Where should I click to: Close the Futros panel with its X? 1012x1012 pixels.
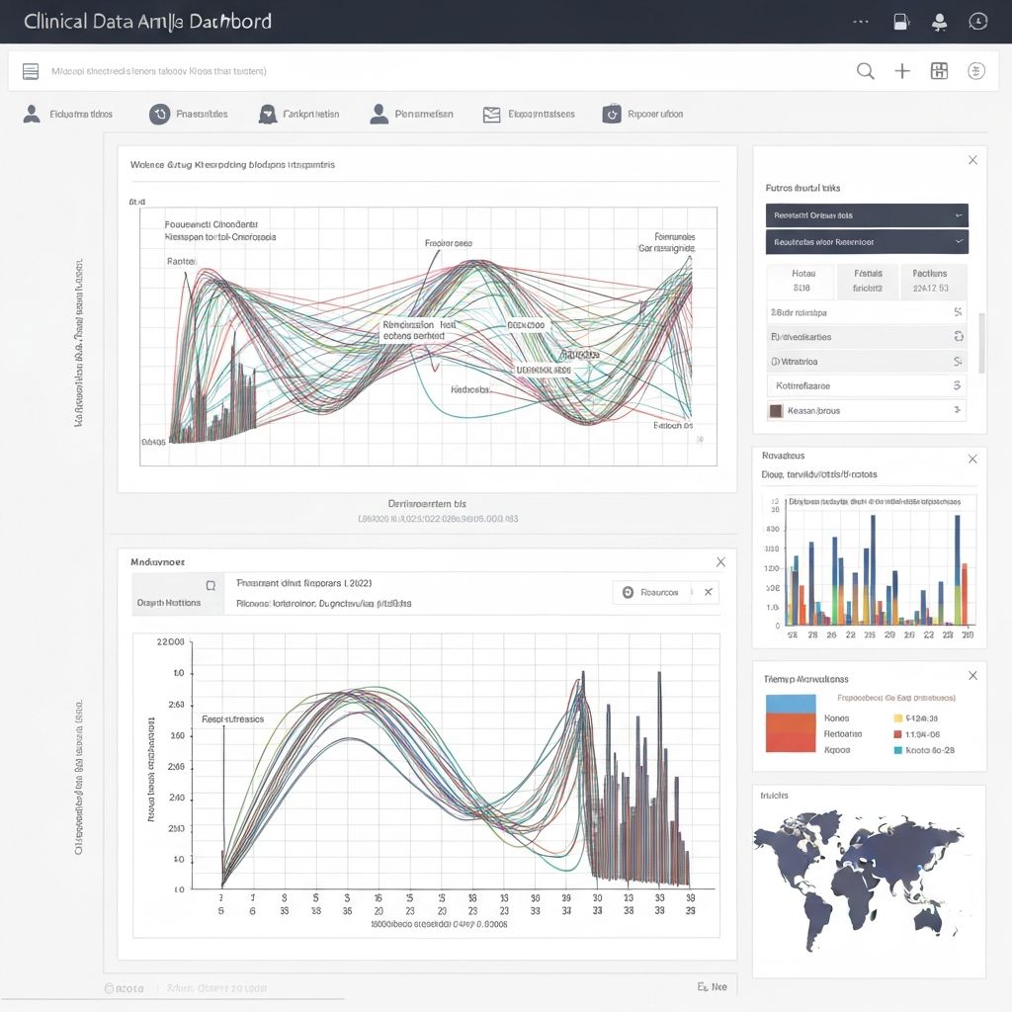point(972,160)
